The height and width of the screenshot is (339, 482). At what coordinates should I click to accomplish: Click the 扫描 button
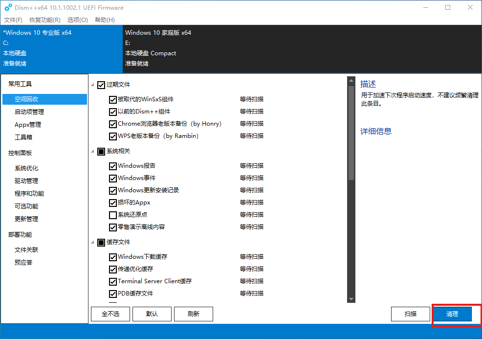pos(410,314)
